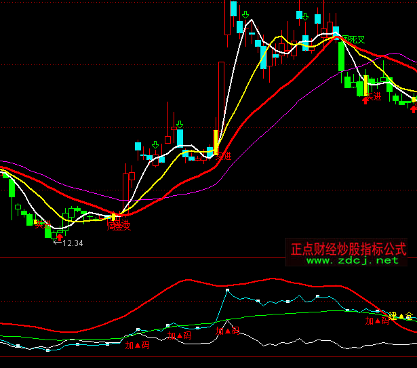This screenshot has width=417, height=368.
Task: Click the green down arrow left of the 死叉 label
Action: click(x=305, y=16)
